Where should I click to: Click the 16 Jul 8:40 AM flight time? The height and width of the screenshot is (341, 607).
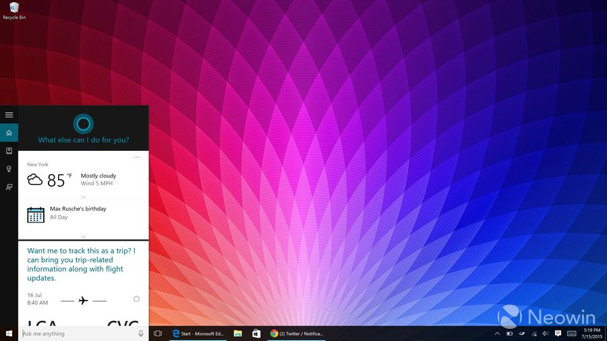[x=38, y=299]
